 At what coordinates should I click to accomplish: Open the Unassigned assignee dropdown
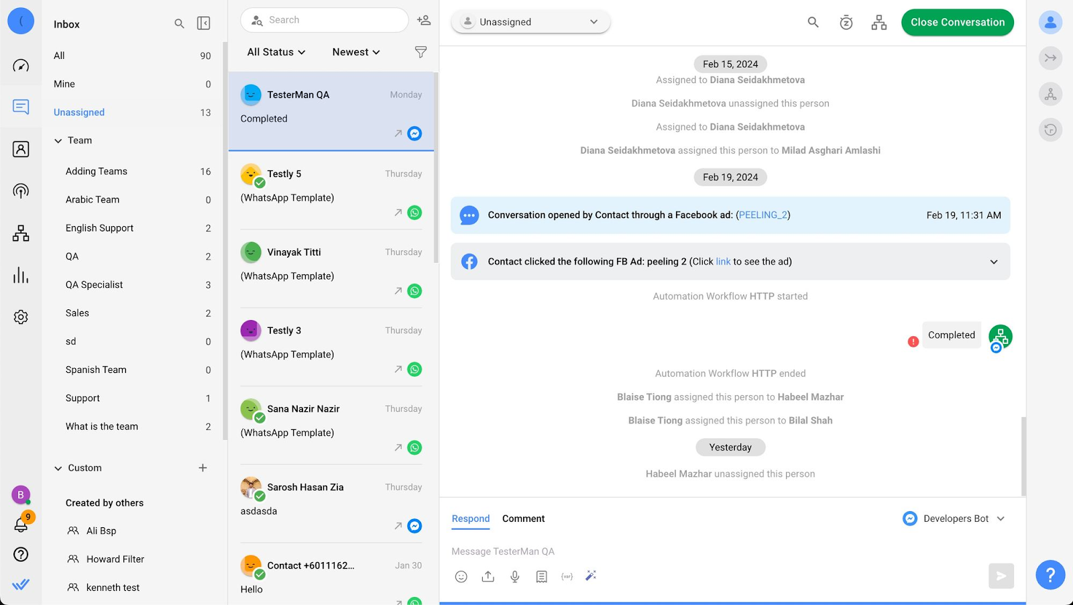tap(530, 22)
